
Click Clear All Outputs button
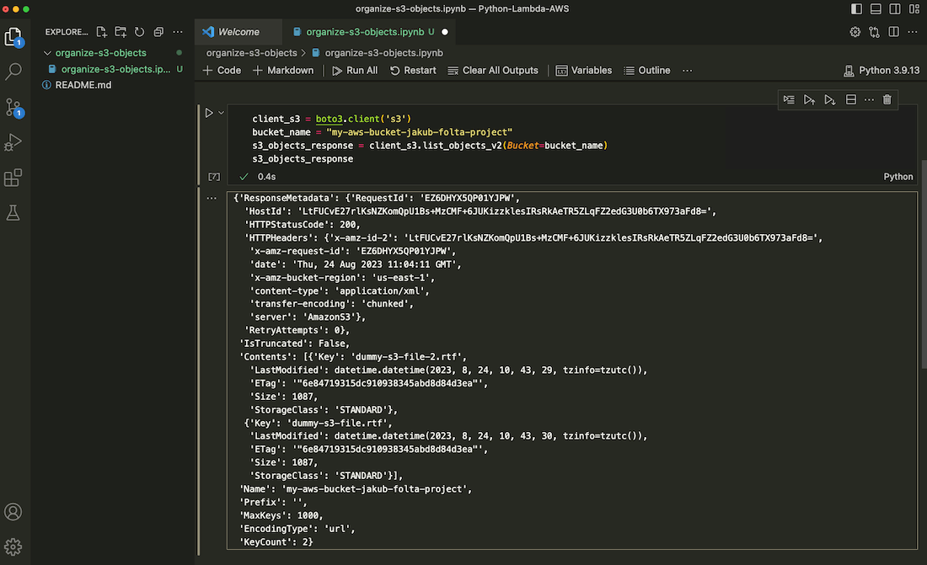pyautogui.click(x=493, y=71)
